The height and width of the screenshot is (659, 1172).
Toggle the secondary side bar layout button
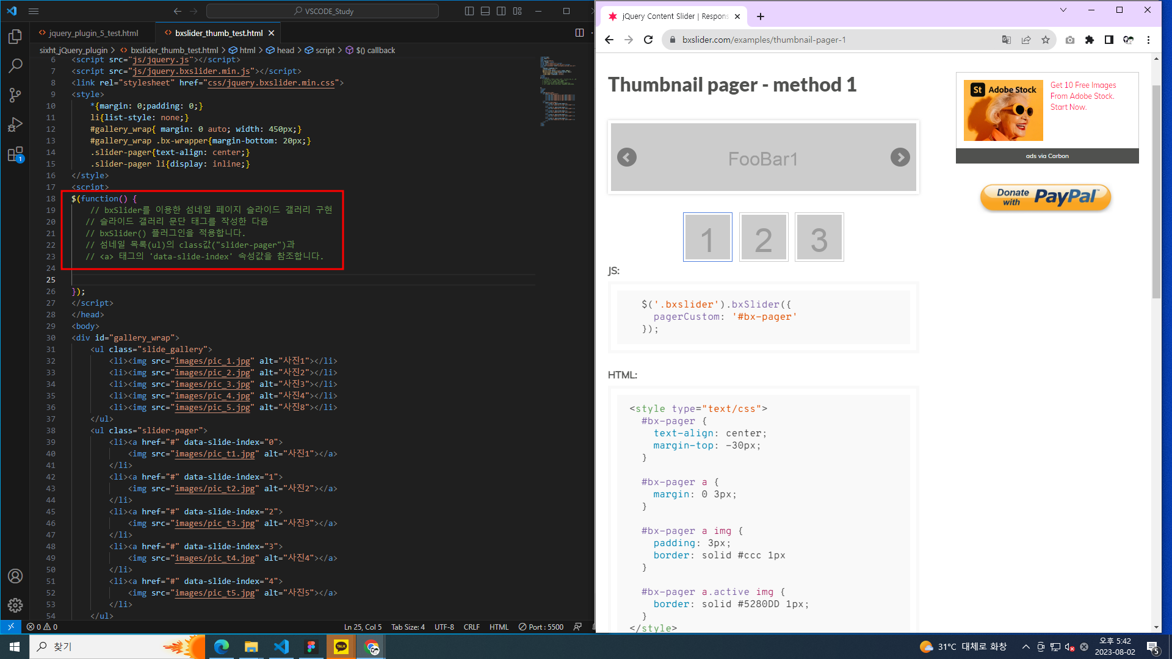click(501, 11)
